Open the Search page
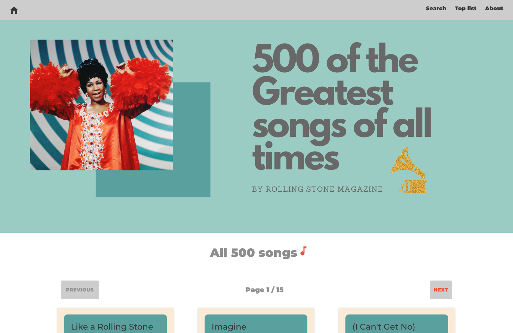Screen dimensions: 513x333 coord(436,9)
